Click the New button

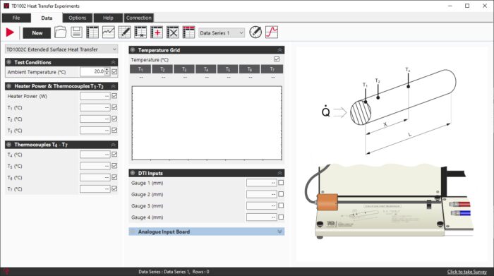click(37, 32)
